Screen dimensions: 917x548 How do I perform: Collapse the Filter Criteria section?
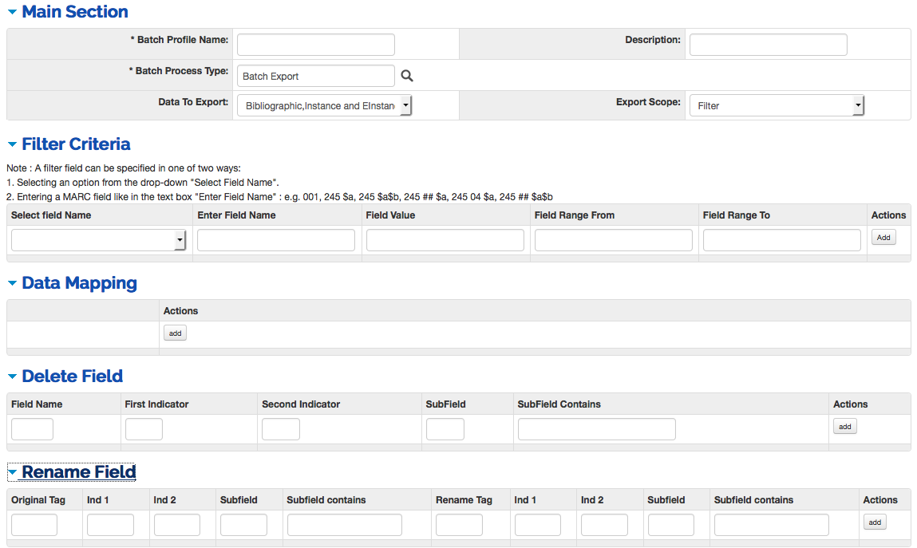[69, 144]
